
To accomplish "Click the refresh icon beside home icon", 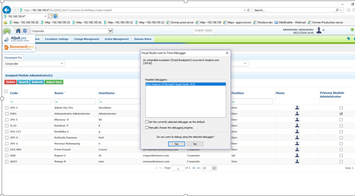I will [25, 31].
